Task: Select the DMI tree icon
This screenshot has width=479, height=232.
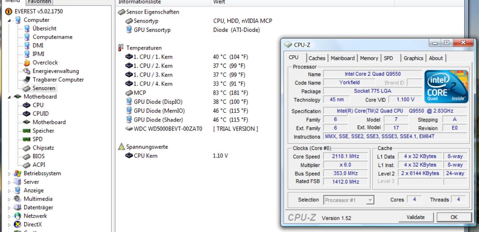Action: pyautogui.click(x=27, y=45)
